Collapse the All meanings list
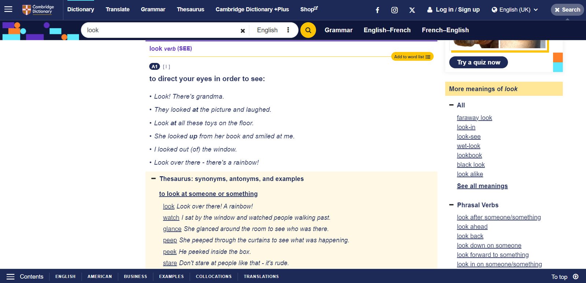 [x=451, y=105]
